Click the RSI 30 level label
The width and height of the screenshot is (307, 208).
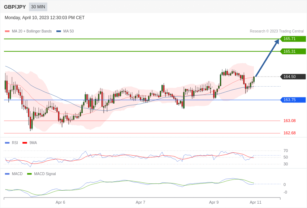click(286, 164)
